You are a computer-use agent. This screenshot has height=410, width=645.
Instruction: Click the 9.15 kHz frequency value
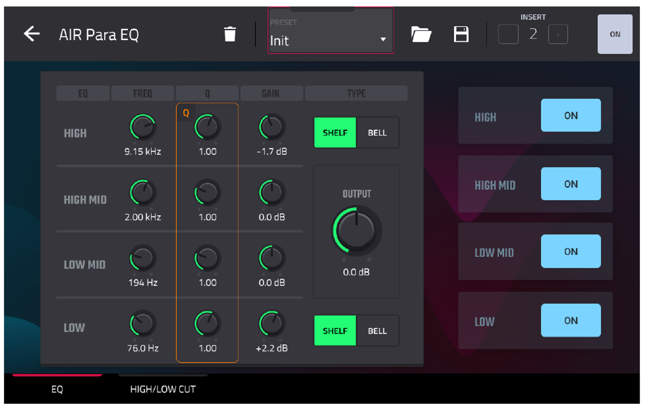[143, 152]
